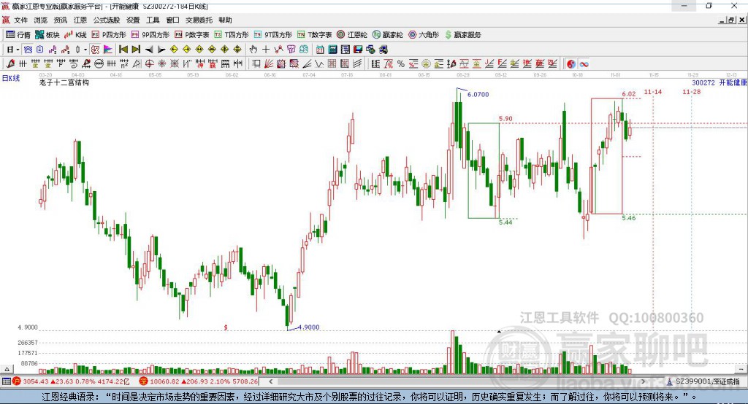Open the 江恩轮 (Gann wheel) tool
Image resolution: width=748 pixels, height=404 pixels.
click(353, 34)
